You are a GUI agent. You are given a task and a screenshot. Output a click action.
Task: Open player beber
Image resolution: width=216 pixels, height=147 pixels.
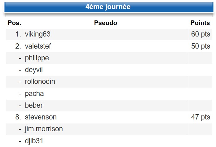pos(34,105)
